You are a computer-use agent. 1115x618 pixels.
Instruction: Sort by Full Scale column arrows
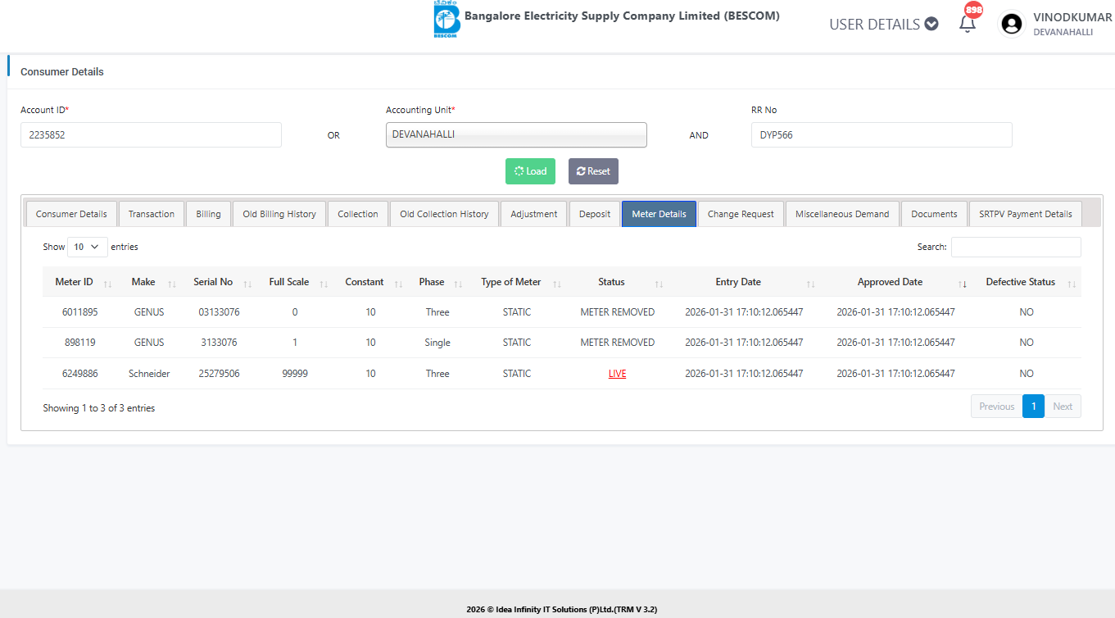(324, 283)
